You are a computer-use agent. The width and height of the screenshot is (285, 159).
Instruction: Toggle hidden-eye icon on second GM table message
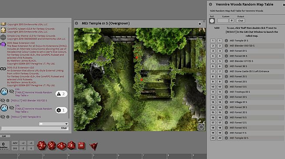coord(12,108)
